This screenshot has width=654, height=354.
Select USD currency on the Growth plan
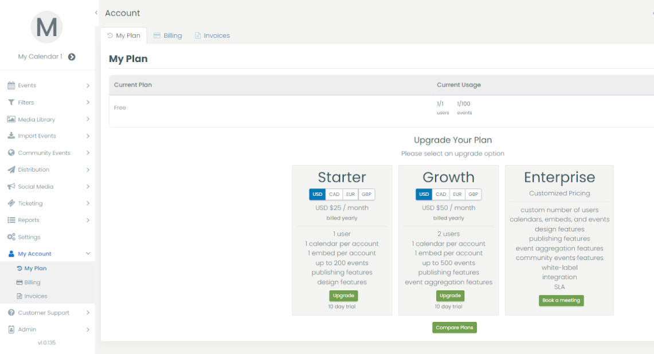pos(424,194)
